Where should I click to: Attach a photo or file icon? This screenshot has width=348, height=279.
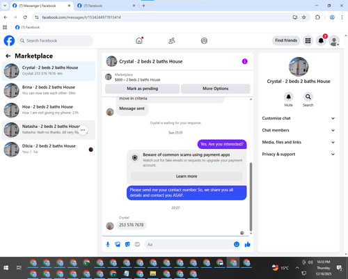point(118,244)
